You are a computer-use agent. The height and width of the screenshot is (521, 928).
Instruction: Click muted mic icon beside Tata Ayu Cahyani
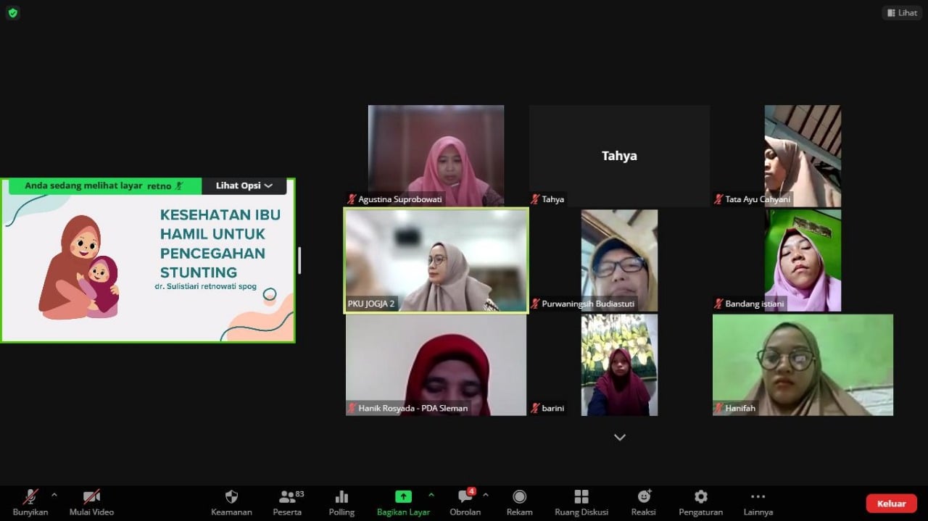point(718,199)
